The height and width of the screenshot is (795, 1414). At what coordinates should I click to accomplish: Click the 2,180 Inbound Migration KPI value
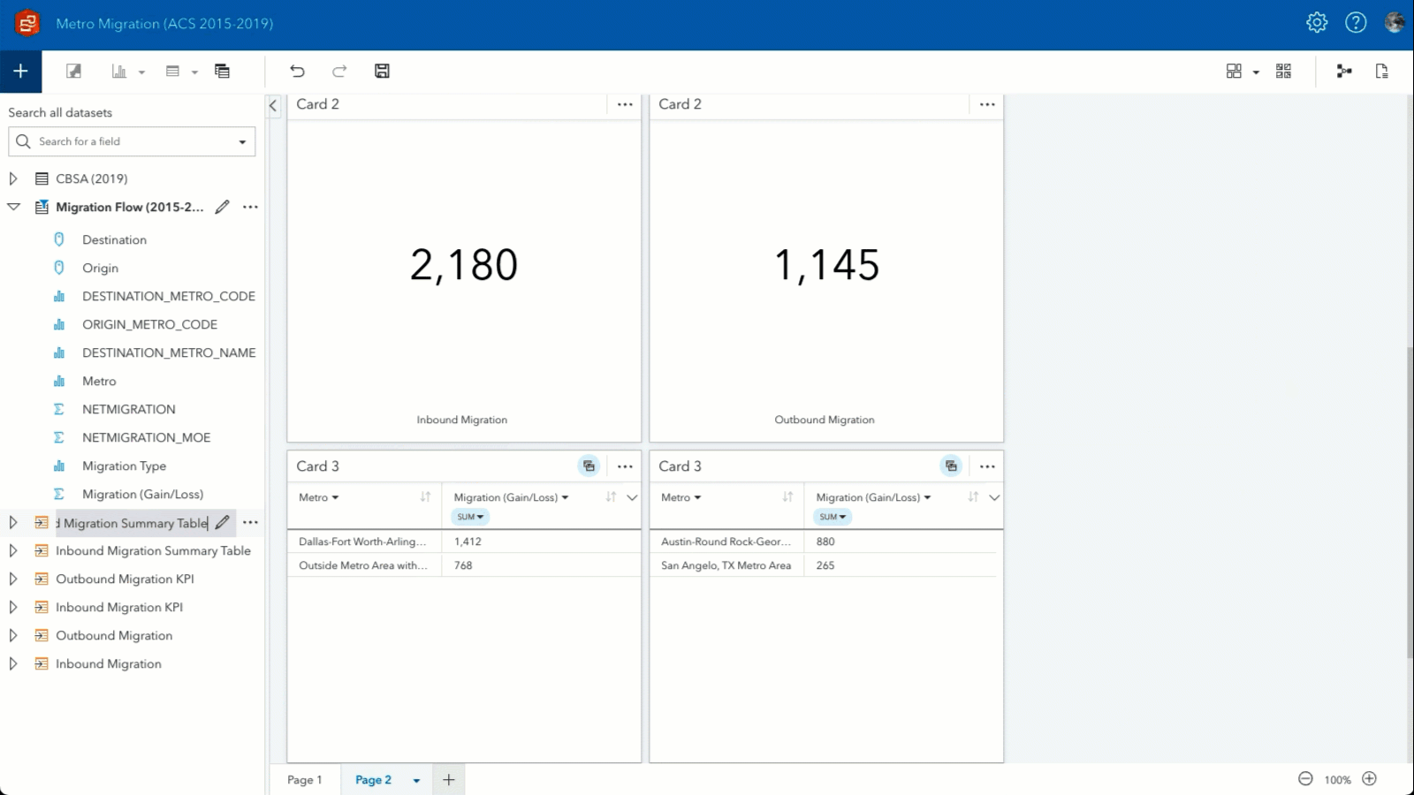pyautogui.click(x=464, y=265)
